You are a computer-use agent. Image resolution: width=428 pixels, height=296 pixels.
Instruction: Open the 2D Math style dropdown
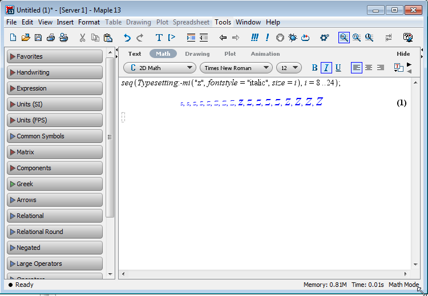tap(159, 68)
